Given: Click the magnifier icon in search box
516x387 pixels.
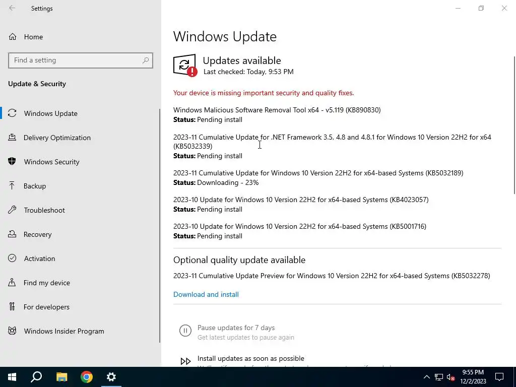Looking at the screenshot, I should [146, 60].
